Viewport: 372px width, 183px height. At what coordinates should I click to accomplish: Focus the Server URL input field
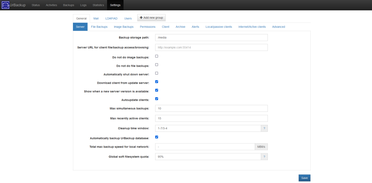click(211, 47)
